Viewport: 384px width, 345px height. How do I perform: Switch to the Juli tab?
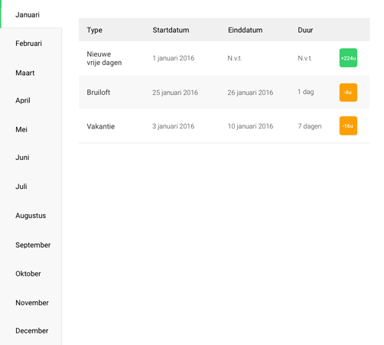[x=31, y=187]
